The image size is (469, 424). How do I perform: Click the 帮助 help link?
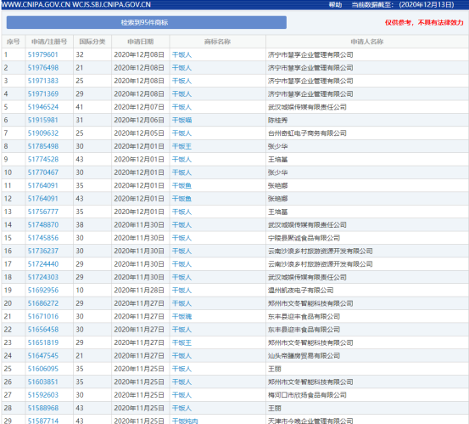[x=335, y=4]
